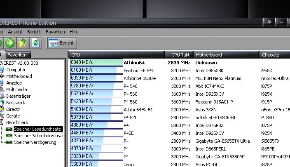The height and width of the screenshot is (167, 290).
Task: Click the Netzwerk globe icon in tree
Action: tap(2, 103)
